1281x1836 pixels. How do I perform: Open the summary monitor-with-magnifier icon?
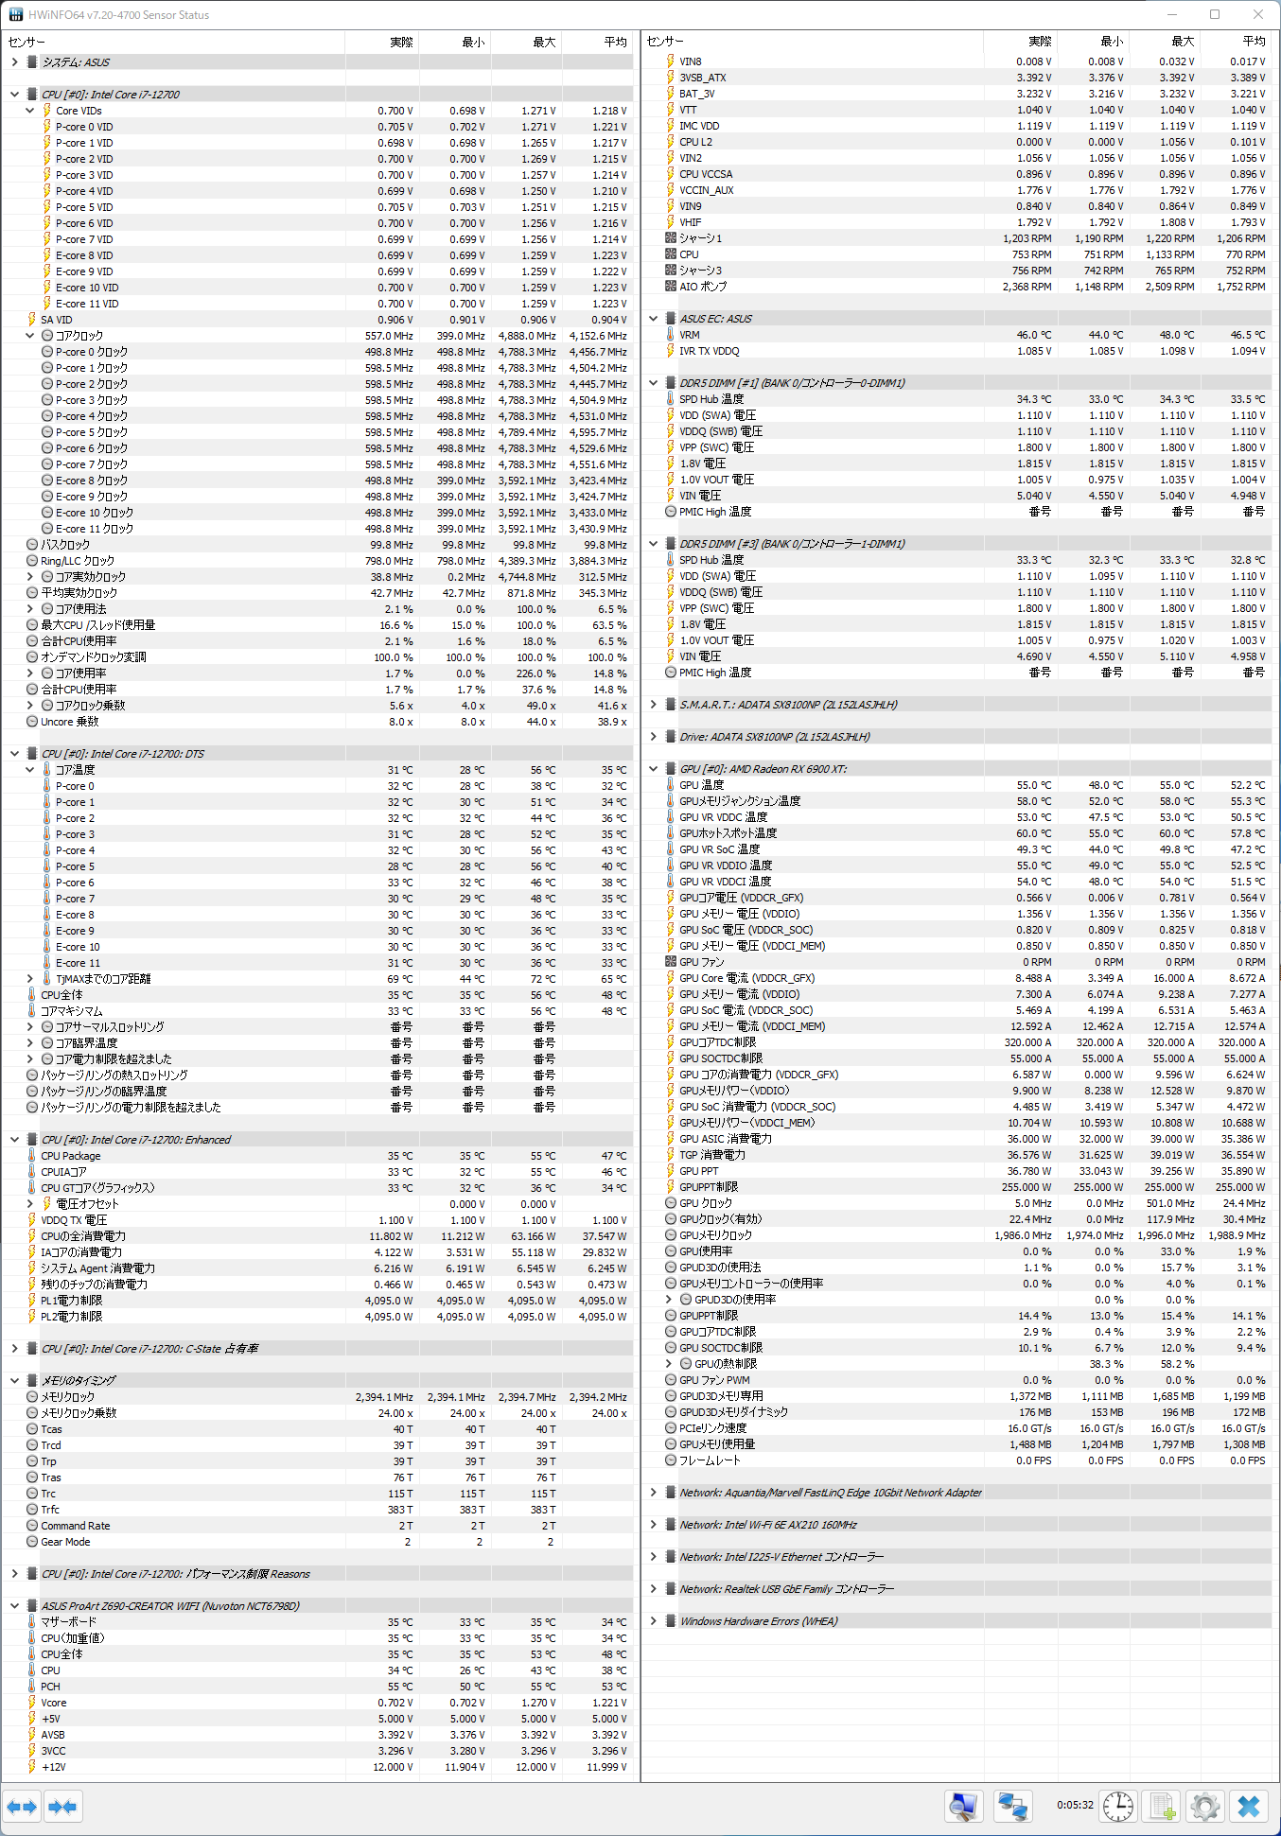pyautogui.click(x=963, y=1807)
